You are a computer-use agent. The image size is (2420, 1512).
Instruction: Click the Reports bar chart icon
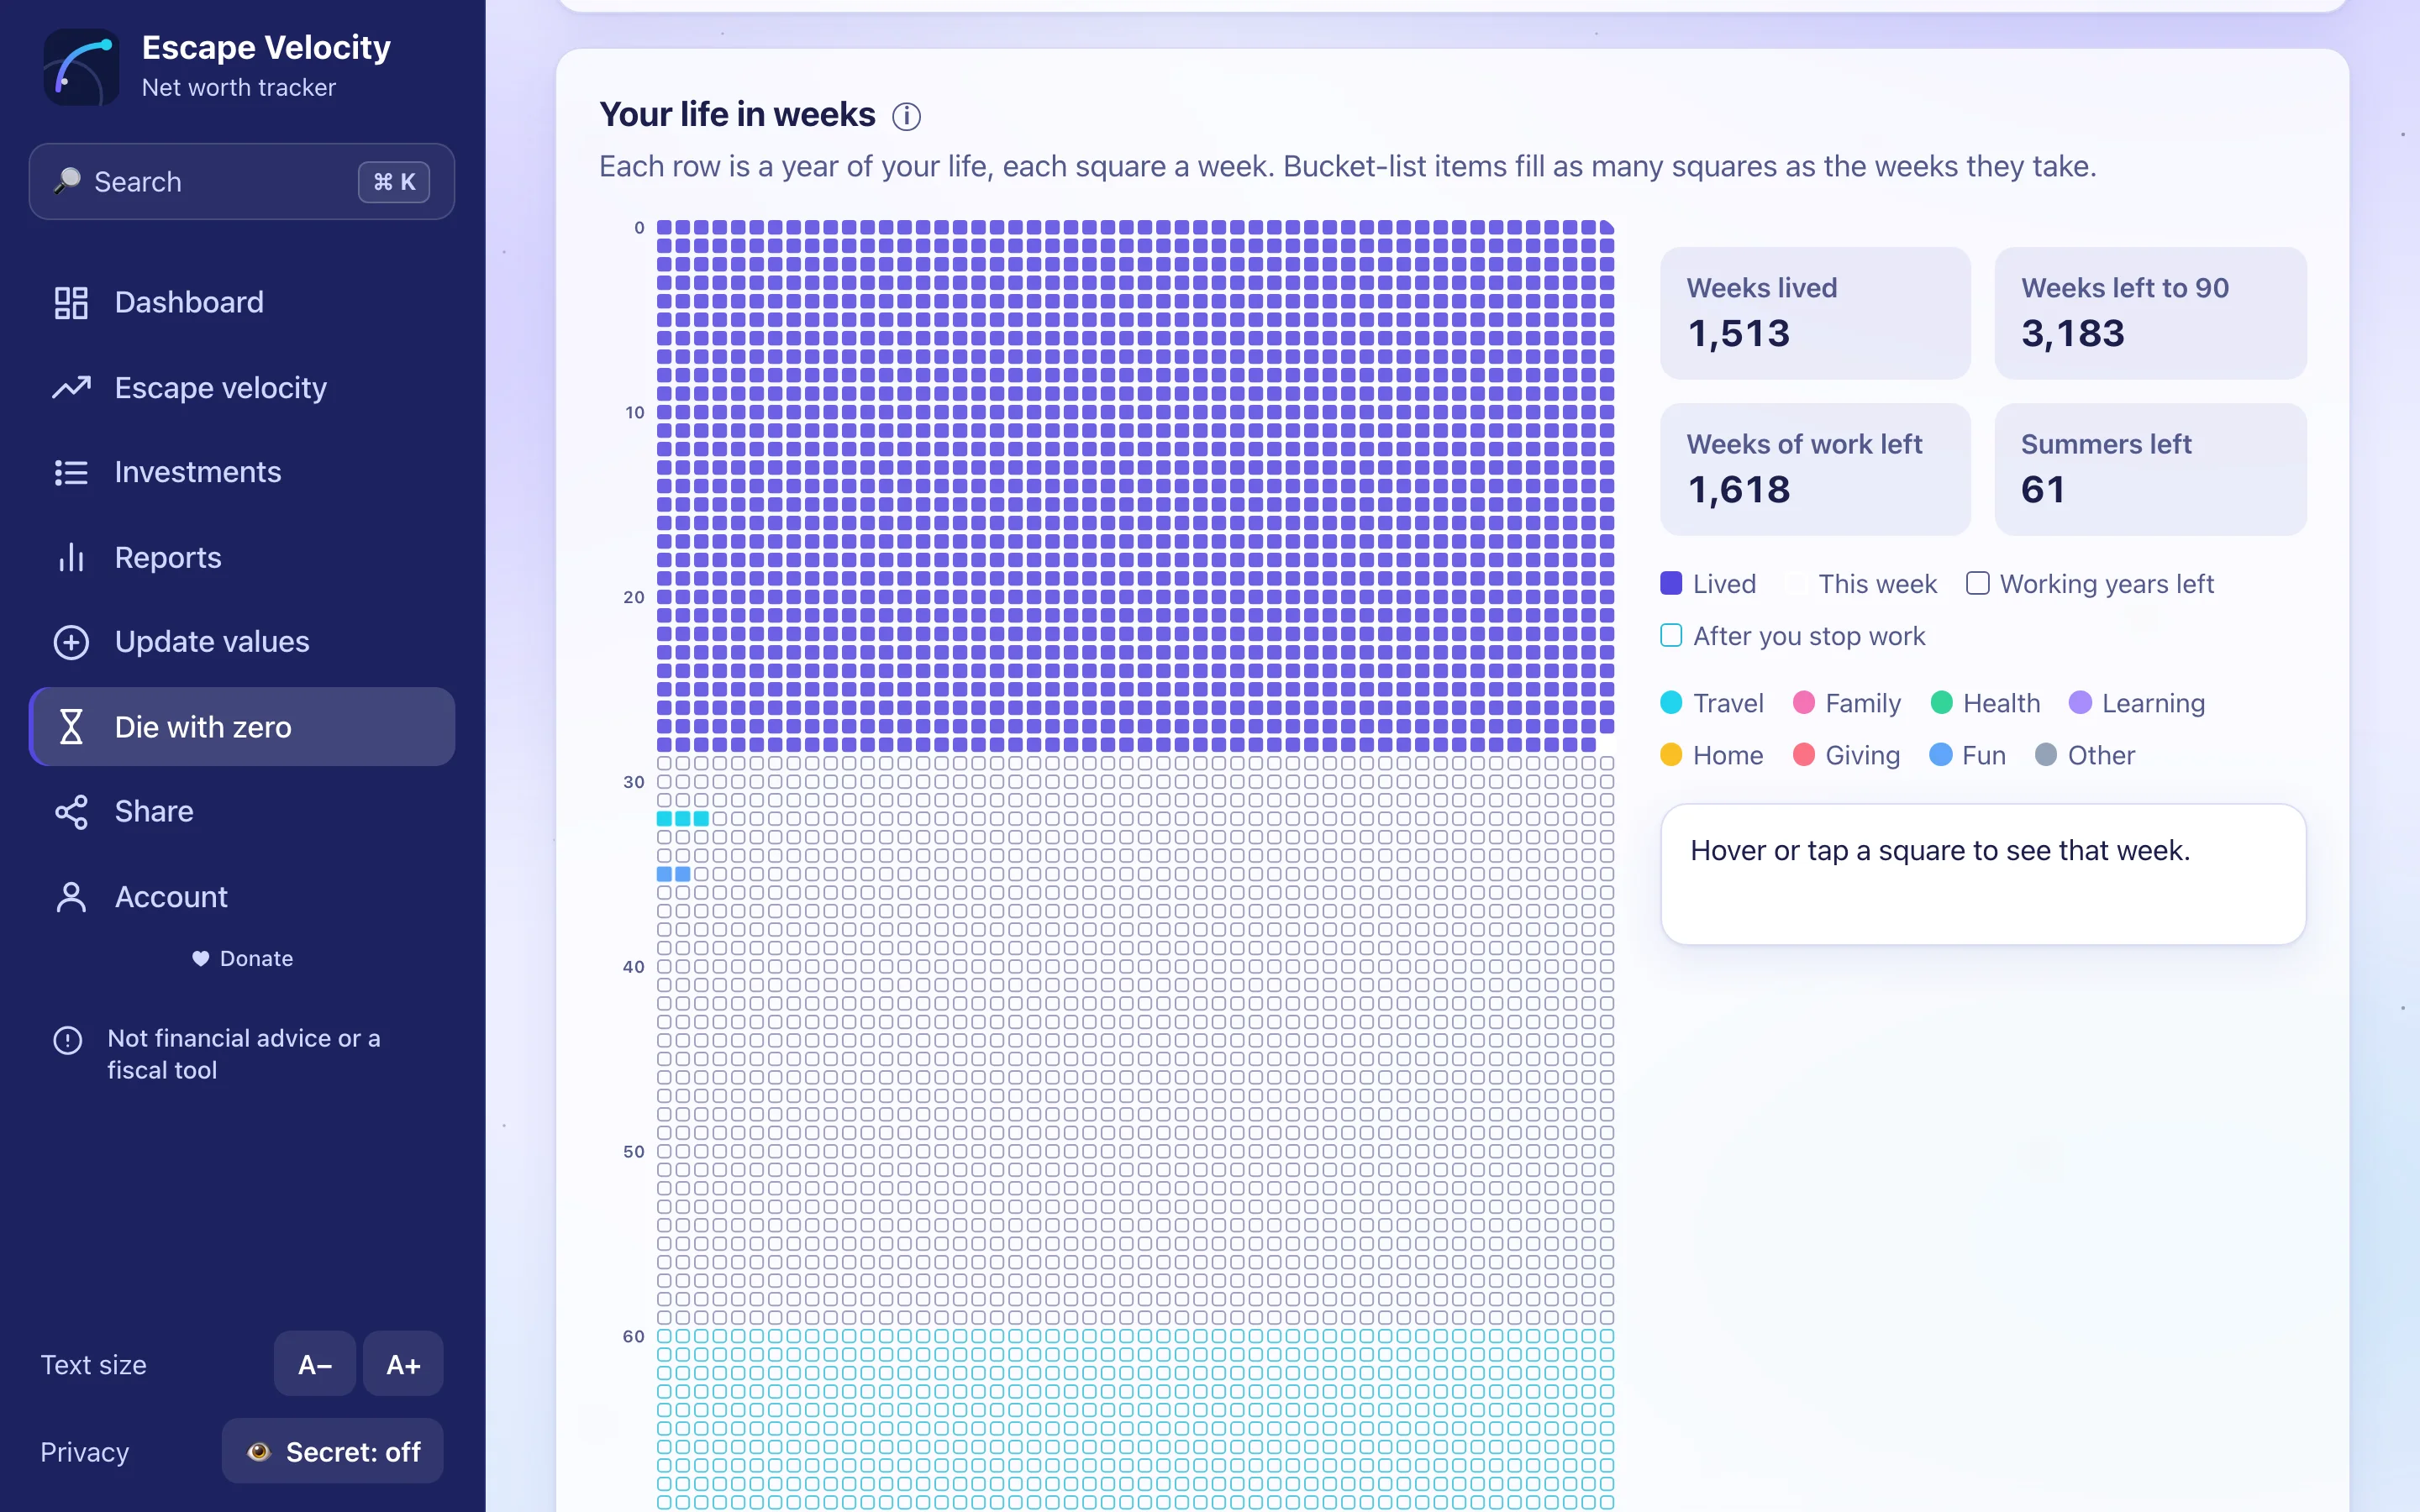pyautogui.click(x=71, y=557)
